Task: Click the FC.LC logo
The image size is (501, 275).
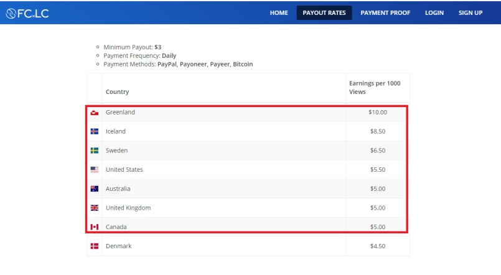Action: (27, 13)
